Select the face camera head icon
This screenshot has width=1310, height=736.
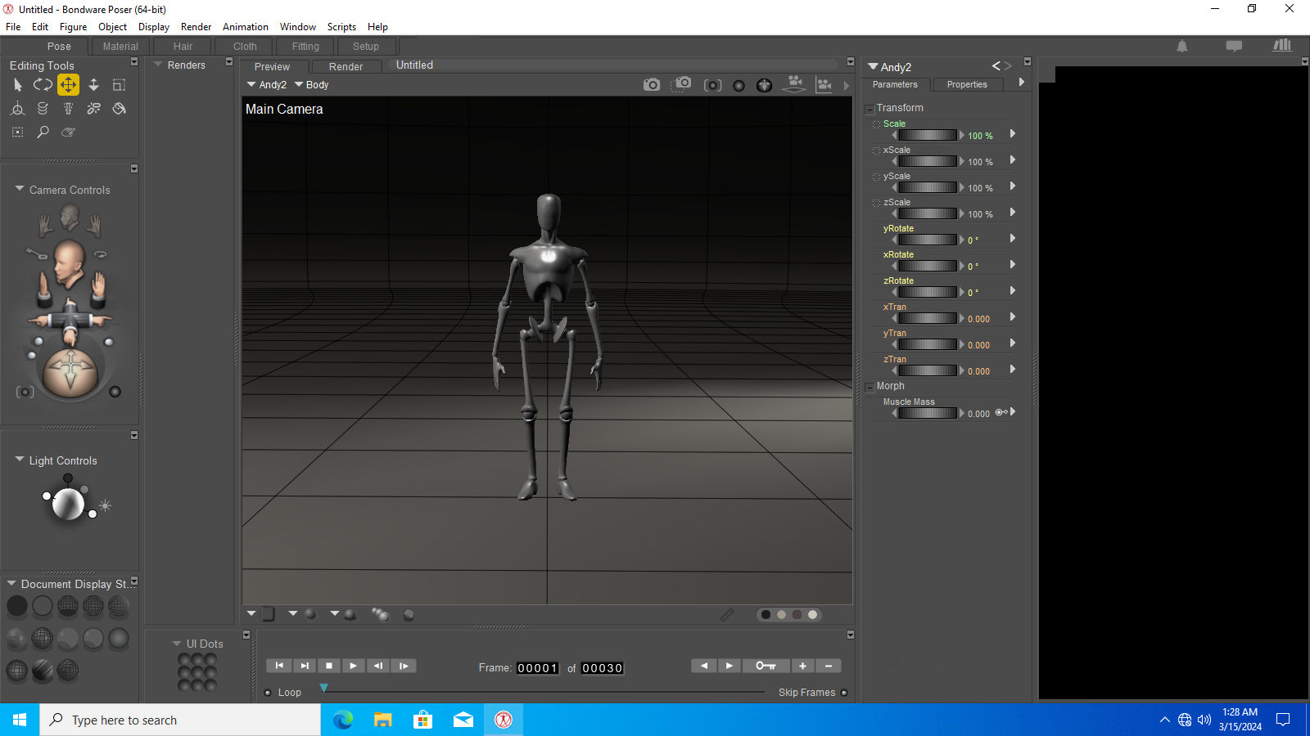(x=70, y=216)
